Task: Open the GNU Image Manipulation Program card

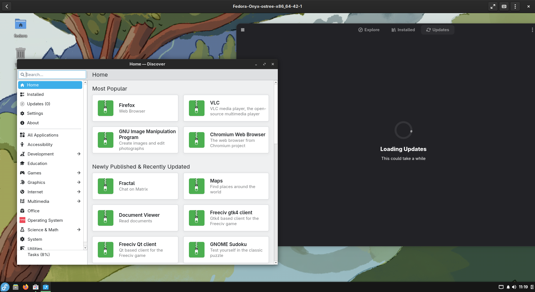Action: coord(135,140)
